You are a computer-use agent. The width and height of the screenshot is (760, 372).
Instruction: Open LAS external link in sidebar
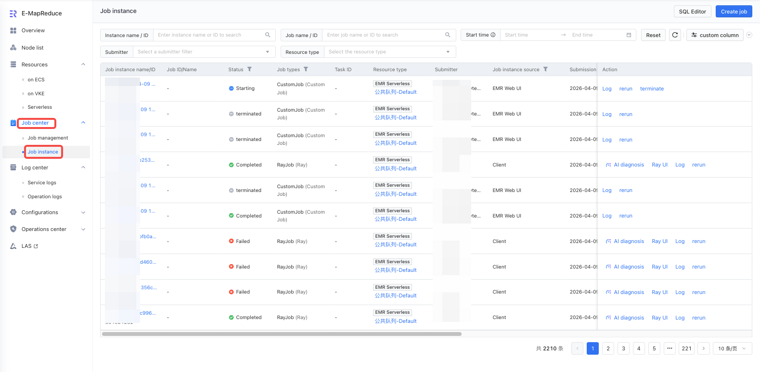click(30, 246)
